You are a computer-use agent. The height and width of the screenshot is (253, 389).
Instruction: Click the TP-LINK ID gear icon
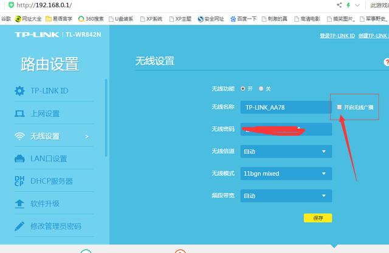pyautogui.click(x=19, y=91)
